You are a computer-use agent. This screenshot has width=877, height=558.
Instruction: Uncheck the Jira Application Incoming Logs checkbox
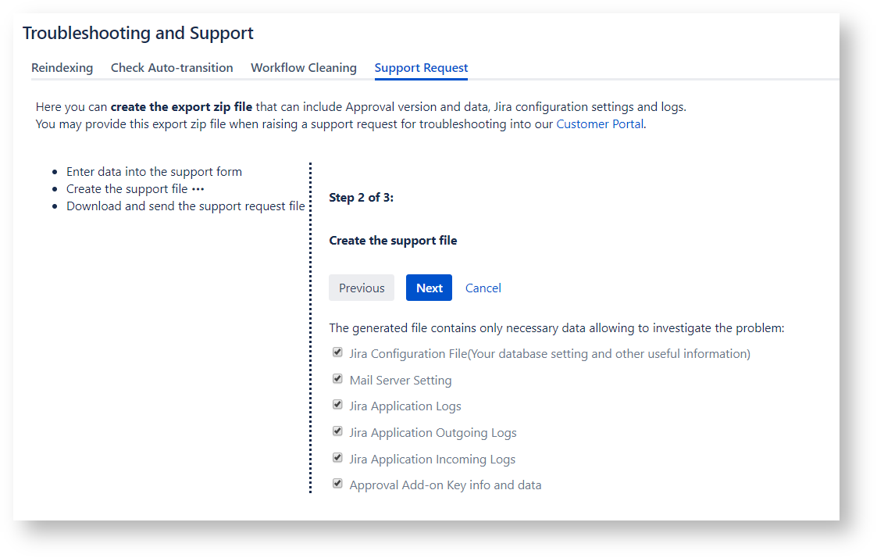click(337, 458)
